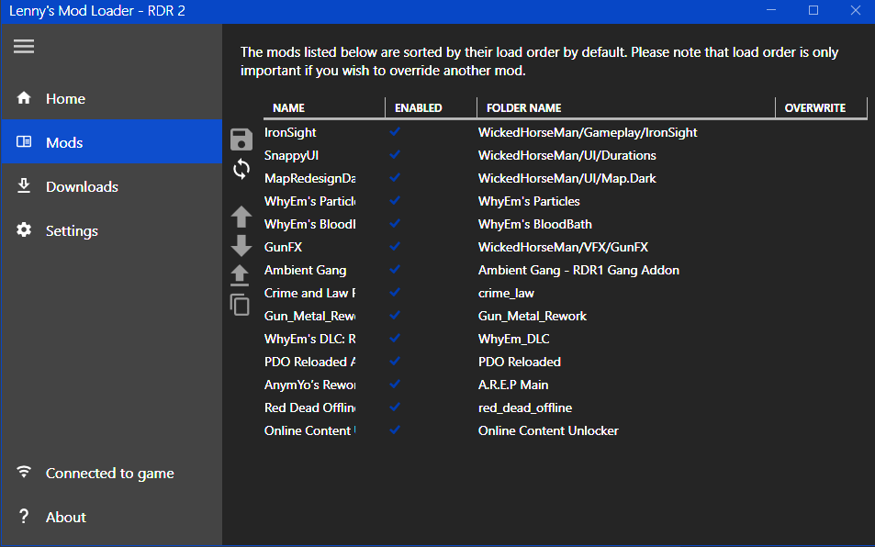Click folder name WhyEm_DLC
This screenshot has height=547, width=875.
(x=514, y=339)
